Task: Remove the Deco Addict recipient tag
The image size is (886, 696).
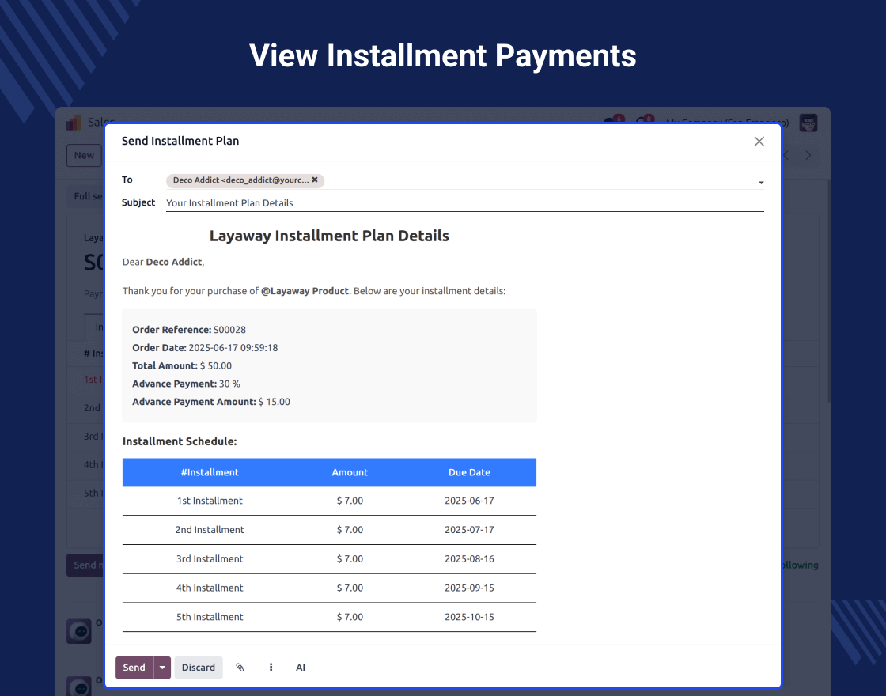Action: (315, 180)
